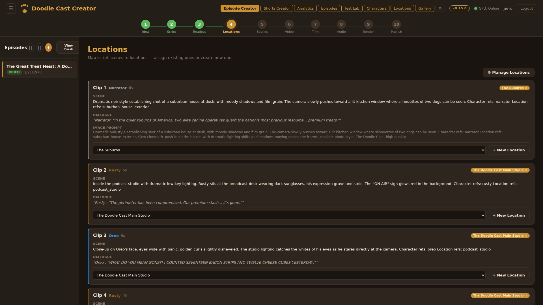Open the location dropdown on Clip 2
543x305 pixels.
pyautogui.click(x=289, y=215)
